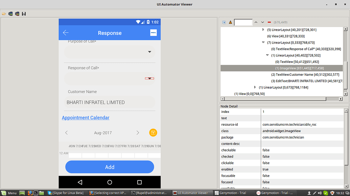
Task: Take a device screenshot with uiautomator dump
Action: pos(10,14)
